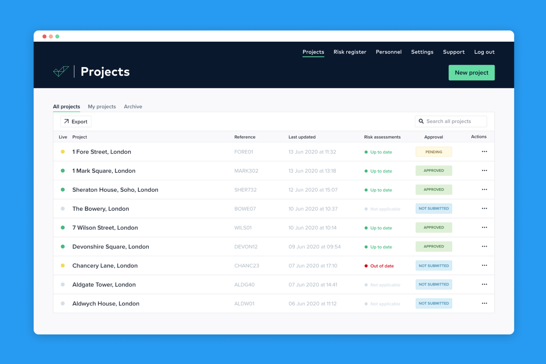Open project 7 Wilson Street, London
The image size is (546, 364).
point(105,228)
